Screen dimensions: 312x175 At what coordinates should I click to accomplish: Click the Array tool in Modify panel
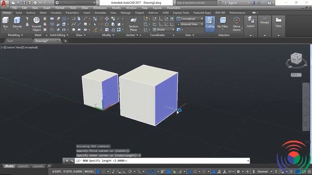119,30
